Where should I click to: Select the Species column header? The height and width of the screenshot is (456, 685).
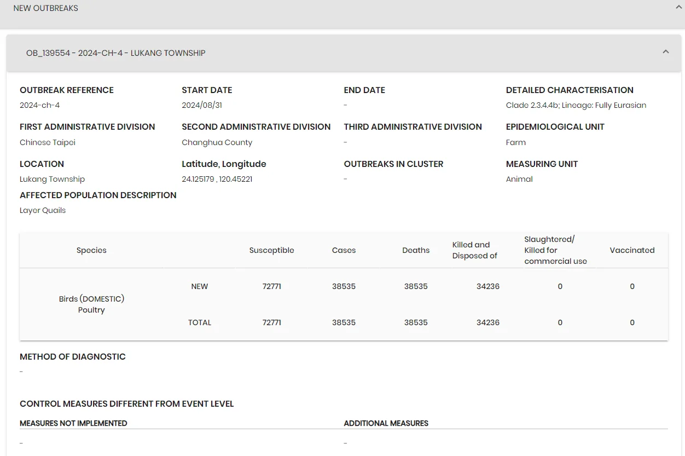91,250
